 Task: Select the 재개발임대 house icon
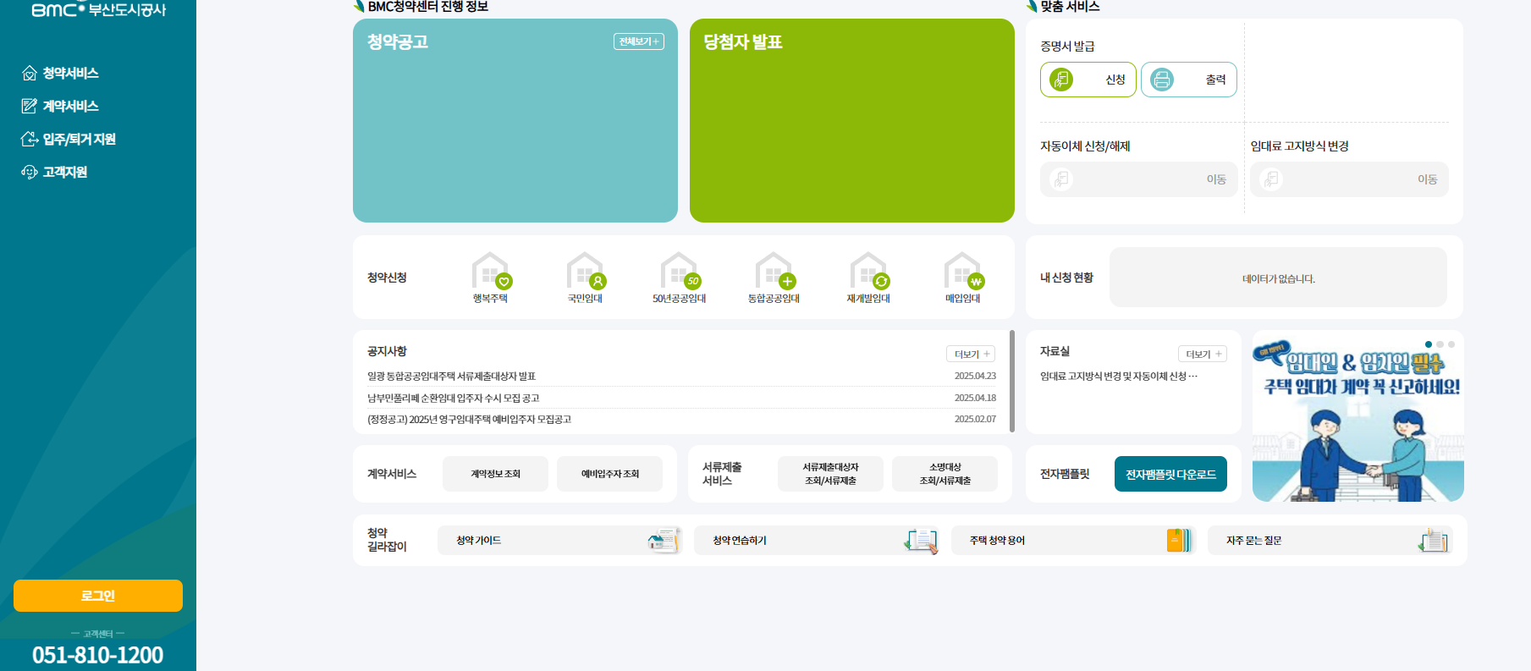[869, 272]
